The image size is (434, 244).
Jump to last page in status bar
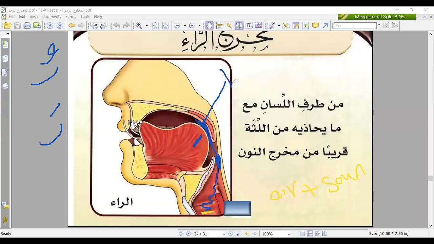tap(238, 234)
